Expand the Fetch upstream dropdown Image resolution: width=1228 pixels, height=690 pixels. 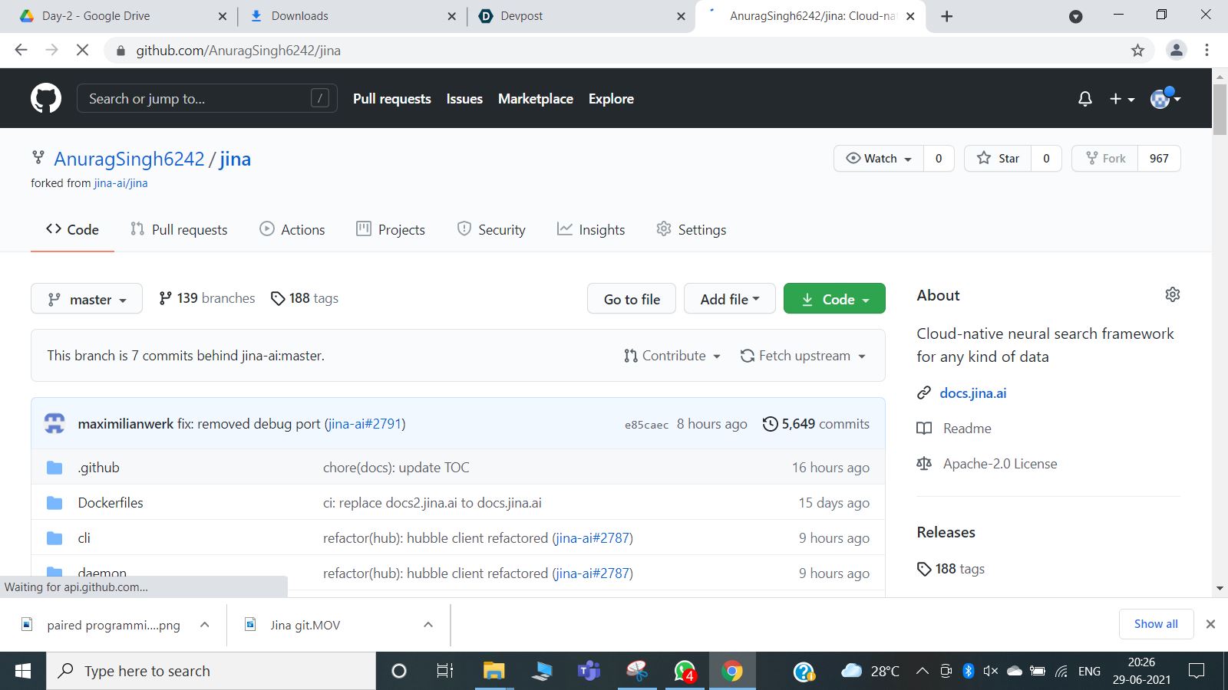pyautogui.click(x=803, y=356)
